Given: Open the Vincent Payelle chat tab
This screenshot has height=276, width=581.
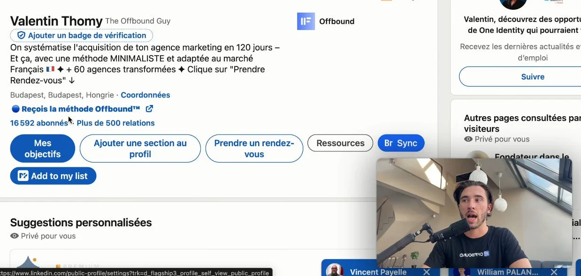Looking at the screenshot, I should click(x=379, y=272).
